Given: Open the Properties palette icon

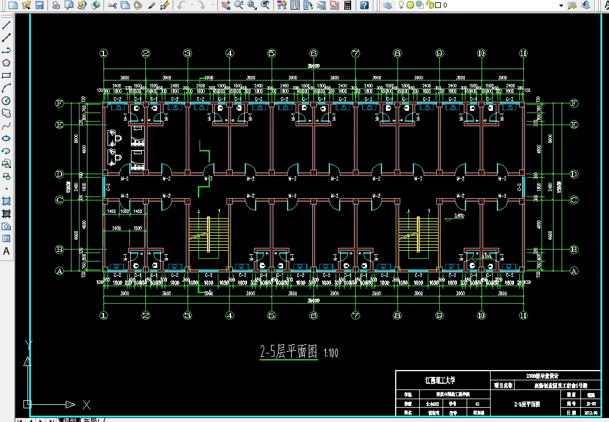Looking at the screenshot, I should pyautogui.click(x=282, y=5).
